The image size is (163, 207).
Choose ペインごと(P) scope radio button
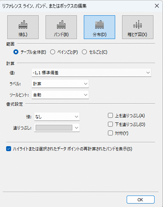[52, 52]
